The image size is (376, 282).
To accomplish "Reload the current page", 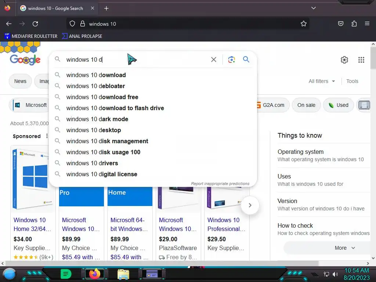I will pyautogui.click(x=35, y=24).
